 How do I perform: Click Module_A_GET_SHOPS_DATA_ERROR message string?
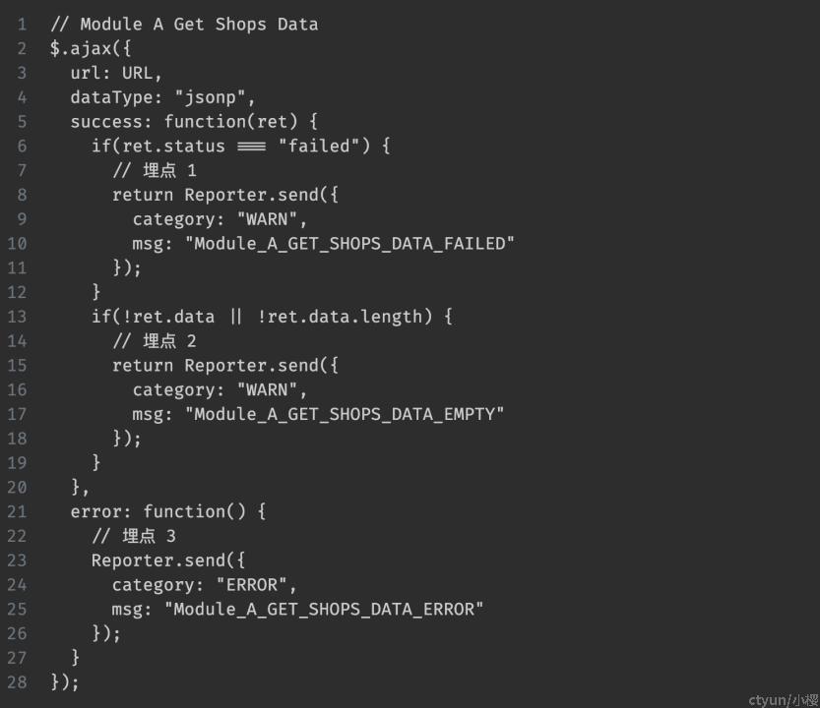[324, 610]
